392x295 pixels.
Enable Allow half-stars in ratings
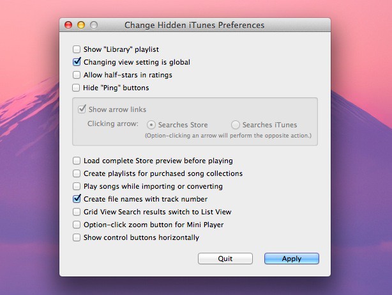coord(77,75)
